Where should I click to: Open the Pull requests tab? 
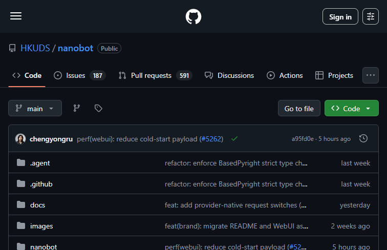[x=155, y=76]
